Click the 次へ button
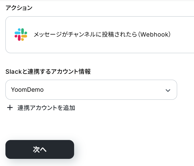The width and height of the screenshot is (194, 166). click(x=40, y=149)
